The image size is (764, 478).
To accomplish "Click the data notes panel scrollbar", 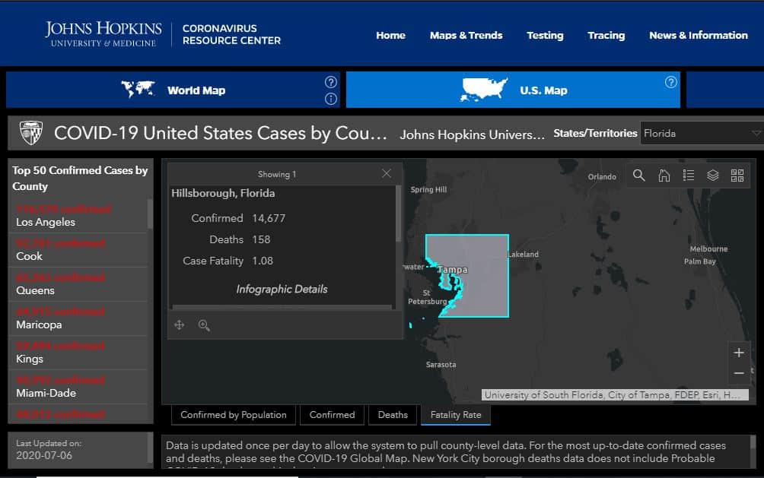I will (x=753, y=442).
